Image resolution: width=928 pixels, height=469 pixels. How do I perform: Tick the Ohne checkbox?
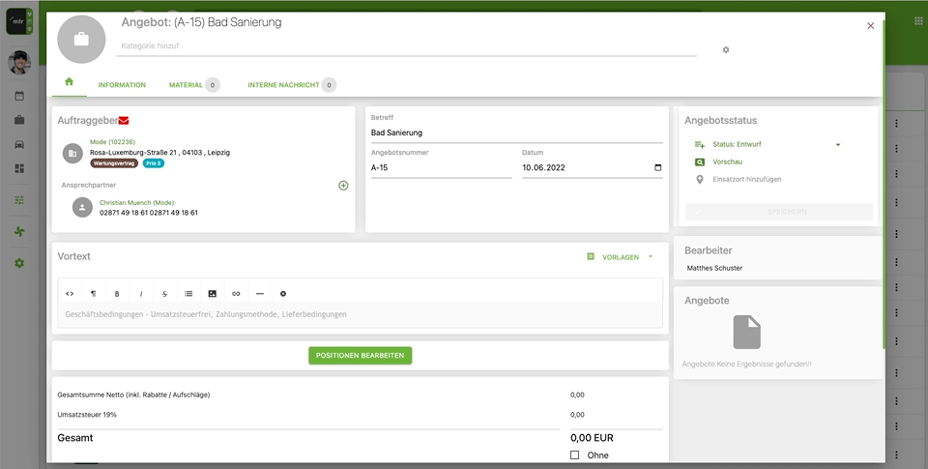[x=574, y=454]
